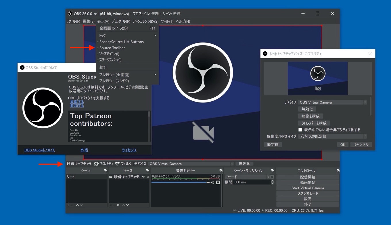Pop out the シーントランジション dock panel
This screenshot has width=391, height=225.
pos(273,171)
